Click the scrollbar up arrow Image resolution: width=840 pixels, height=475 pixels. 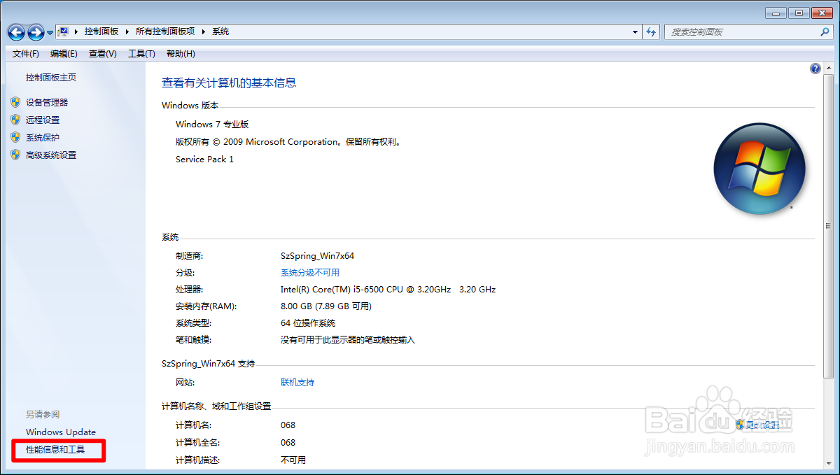point(828,69)
